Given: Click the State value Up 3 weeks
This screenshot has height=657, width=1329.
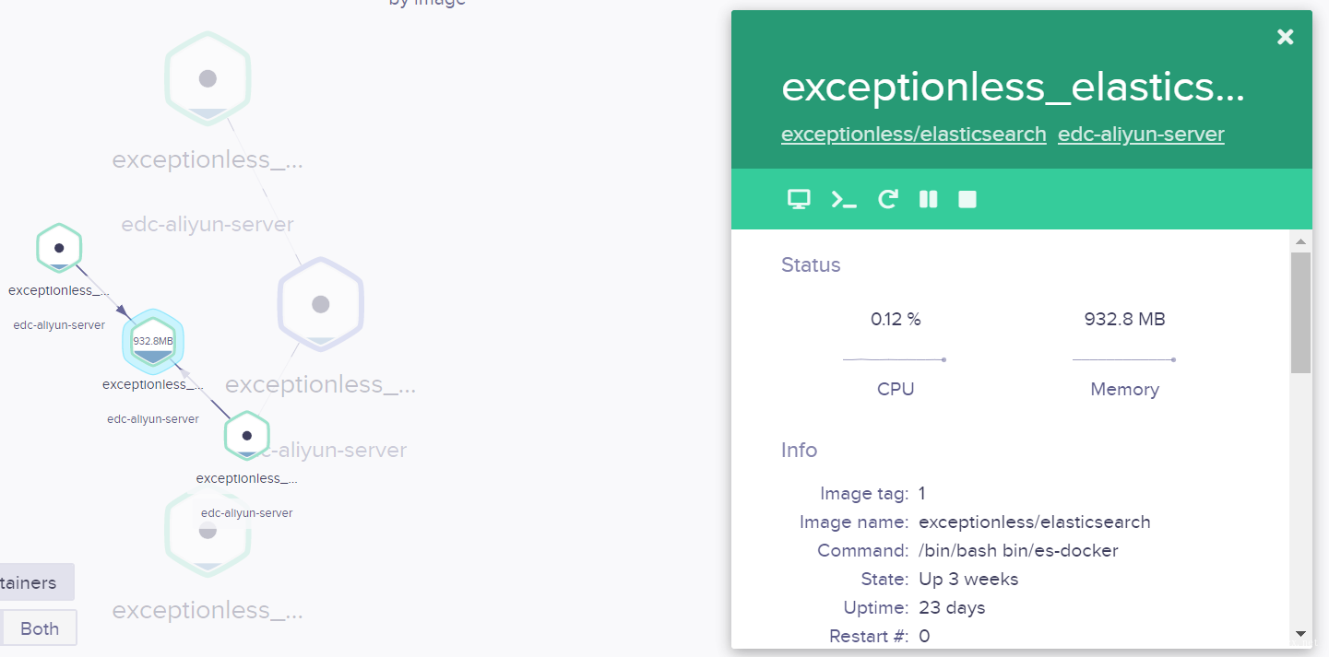Looking at the screenshot, I should point(968,580).
